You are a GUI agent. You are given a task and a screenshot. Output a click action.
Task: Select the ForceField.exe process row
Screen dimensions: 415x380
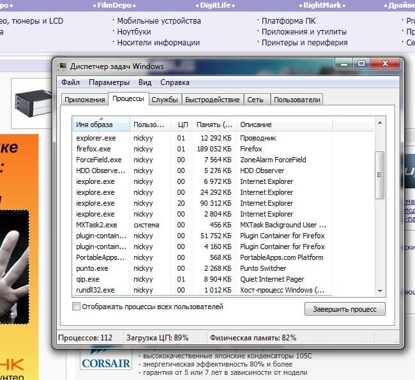[202, 160]
